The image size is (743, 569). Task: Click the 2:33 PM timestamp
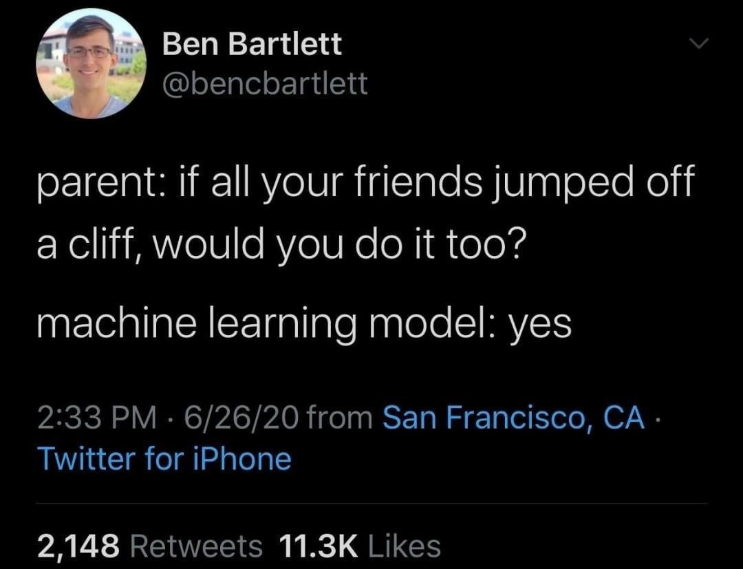pyautogui.click(x=97, y=418)
